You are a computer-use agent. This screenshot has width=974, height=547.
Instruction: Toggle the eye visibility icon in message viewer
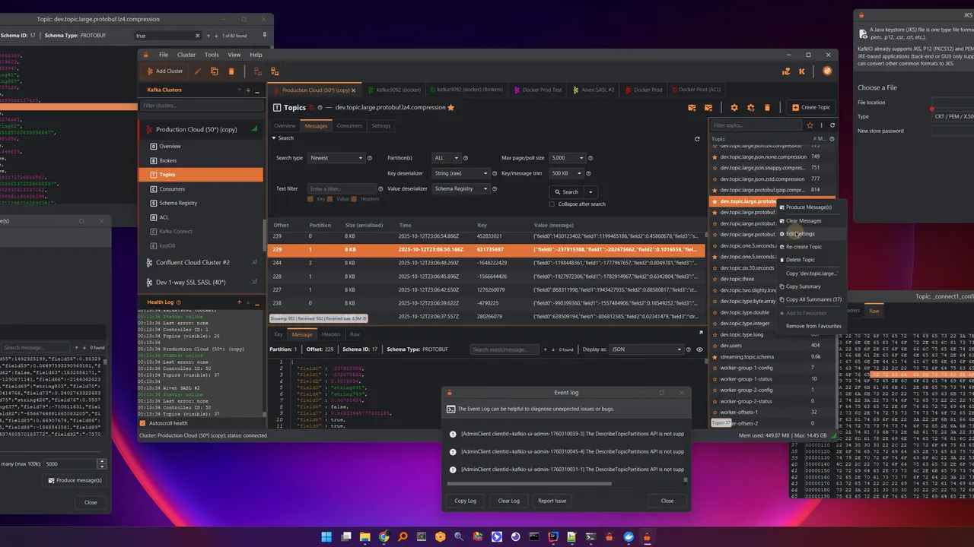(x=699, y=349)
